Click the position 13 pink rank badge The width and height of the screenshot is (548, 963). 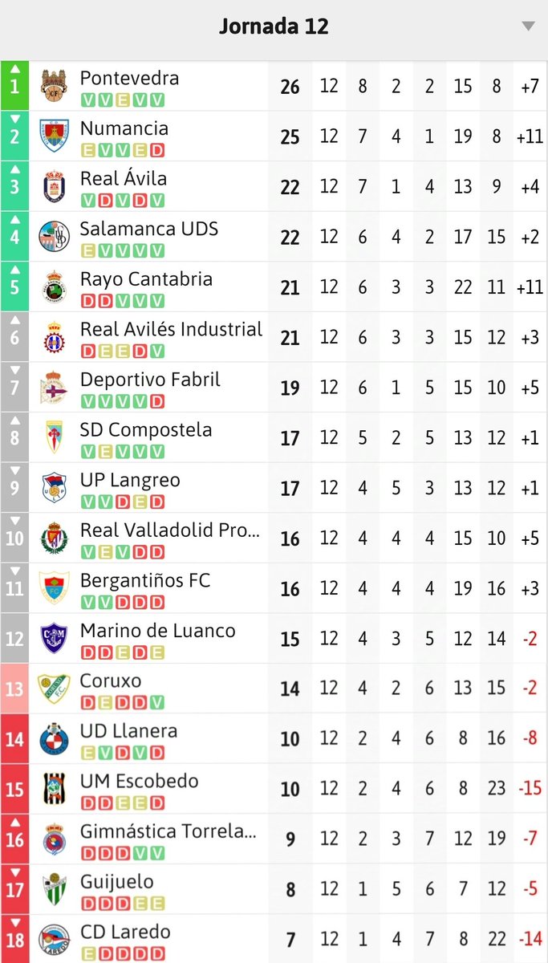pos(14,689)
